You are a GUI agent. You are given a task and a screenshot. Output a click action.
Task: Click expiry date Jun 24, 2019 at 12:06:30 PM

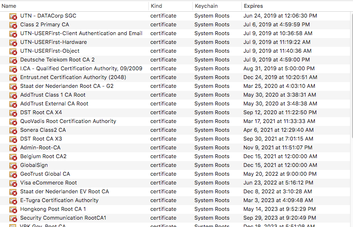280,16
